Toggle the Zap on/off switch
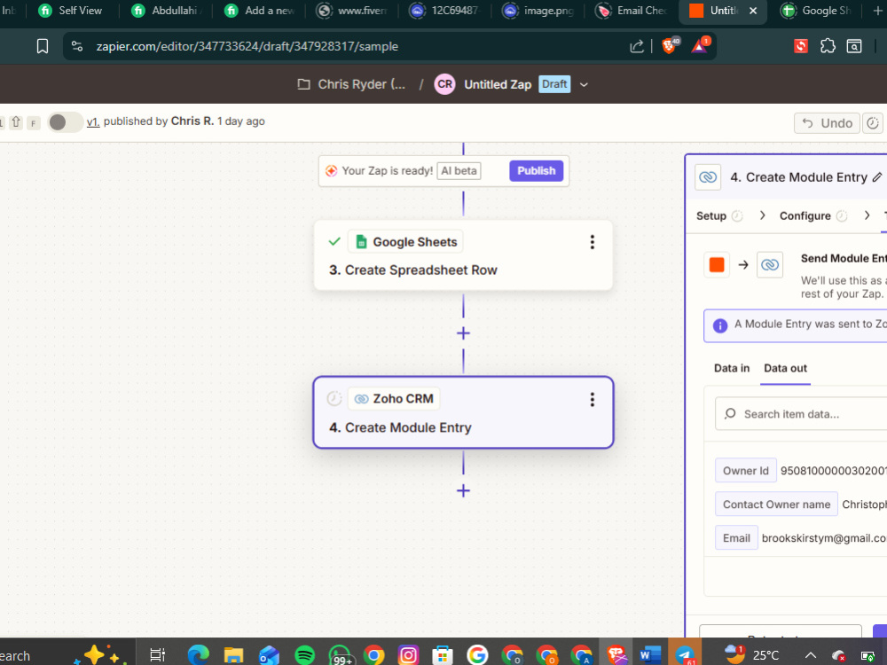Viewport: 887px width, 665px height. pyautogui.click(x=65, y=122)
